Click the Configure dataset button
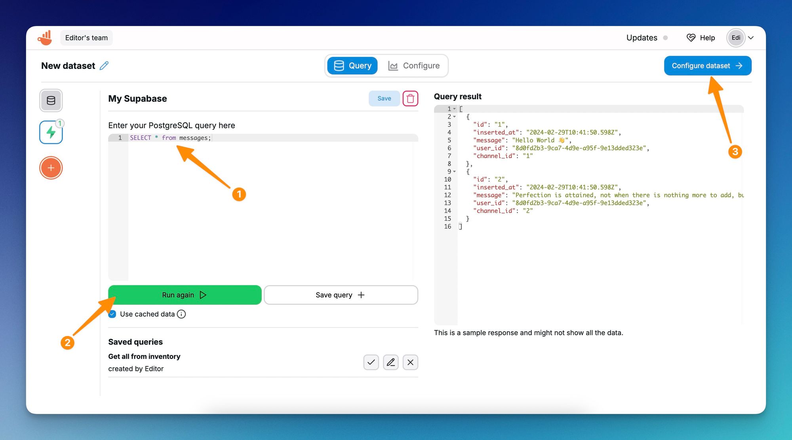Image resolution: width=792 pixels, height=440 pixels. click(x=707, y=66)
